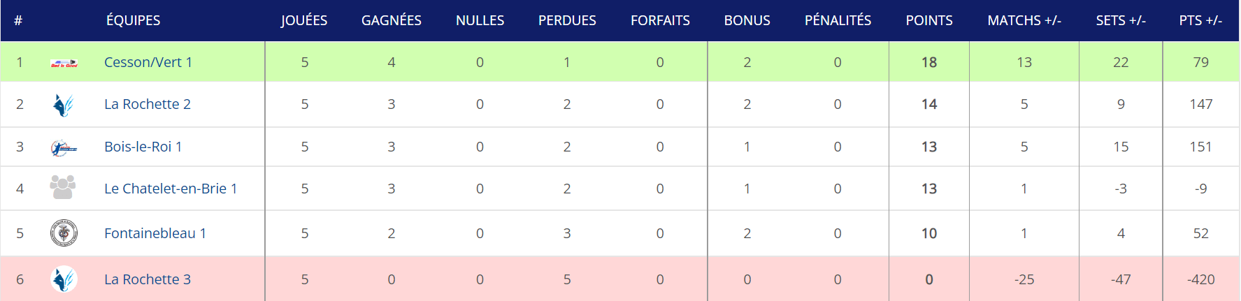The image size is (1241, 301).
Task: Click the La Rochette 3 team logo
Action: pos(64,279)
